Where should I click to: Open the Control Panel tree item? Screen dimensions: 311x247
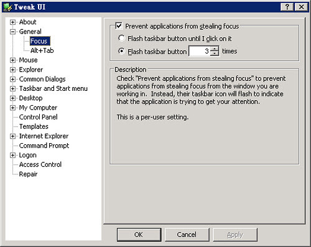(x=38, y=117)
